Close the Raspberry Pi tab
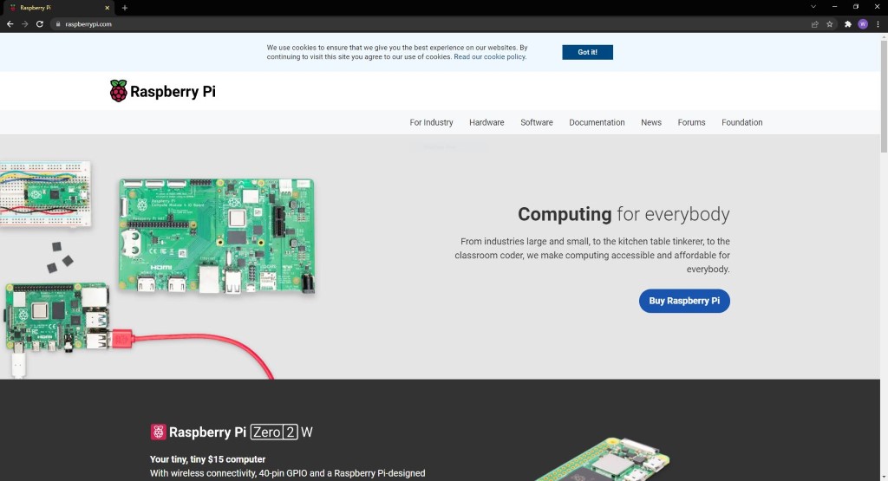The width and height of the screenshot is (888, 481). point(107,8)
